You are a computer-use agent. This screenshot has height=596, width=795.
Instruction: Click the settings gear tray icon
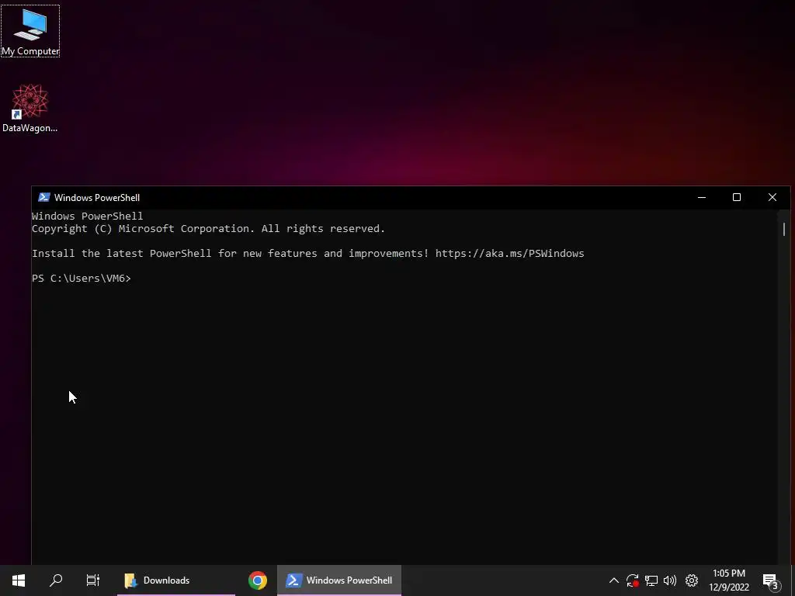point(692,580)
